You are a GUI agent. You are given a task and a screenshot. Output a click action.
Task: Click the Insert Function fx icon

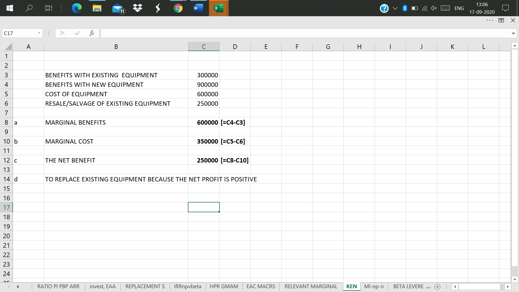tap(92, 33)
